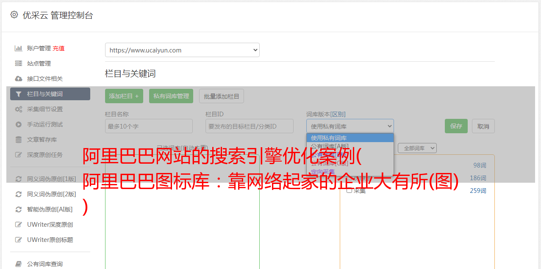Screen dimensions: 541x269
Task: Click the 98词 count link
Action: click(480, 165)
